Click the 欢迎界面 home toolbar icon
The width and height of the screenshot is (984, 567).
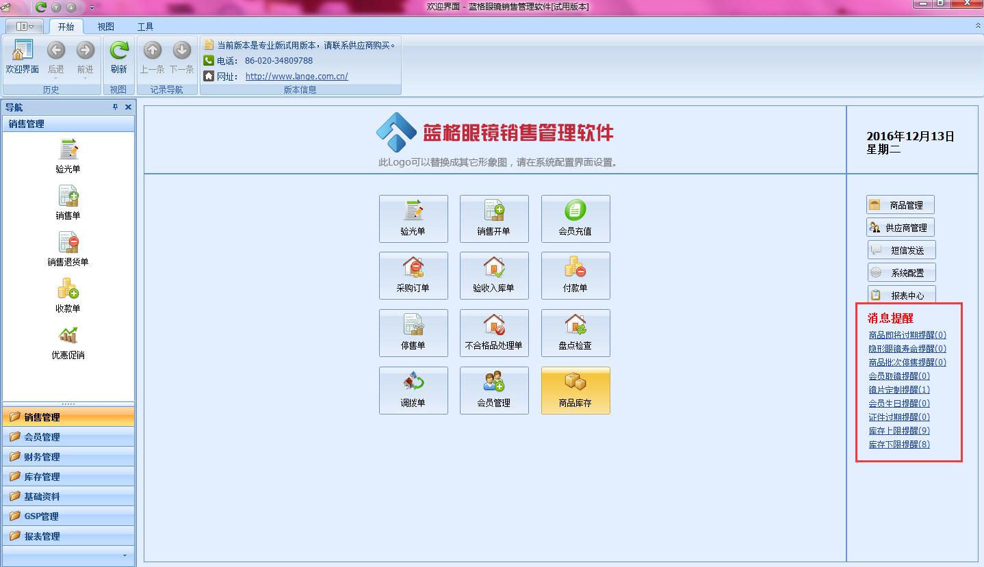tap(23, 51)
